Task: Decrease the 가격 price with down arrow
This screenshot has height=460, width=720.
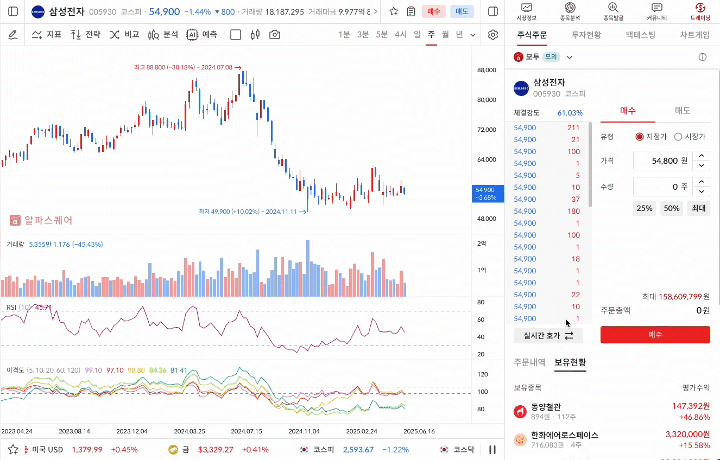Action: point(702,165)
